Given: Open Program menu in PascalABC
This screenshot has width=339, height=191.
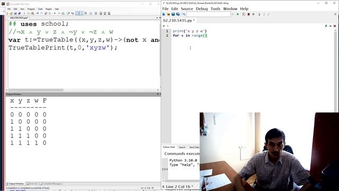Looking at the screenshot, I should click(31, 9).
